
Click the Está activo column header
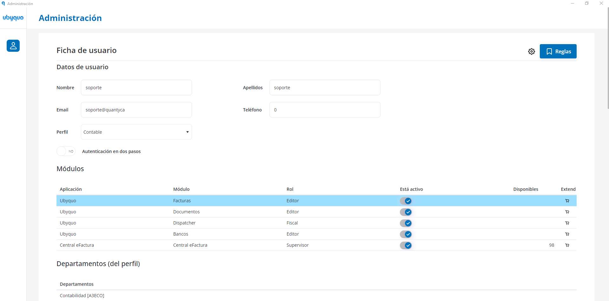tap(411, 189)
